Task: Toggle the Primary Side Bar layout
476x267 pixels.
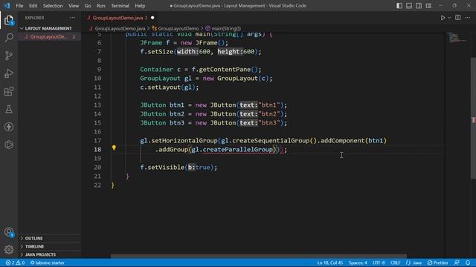Action: click(399, 6)
